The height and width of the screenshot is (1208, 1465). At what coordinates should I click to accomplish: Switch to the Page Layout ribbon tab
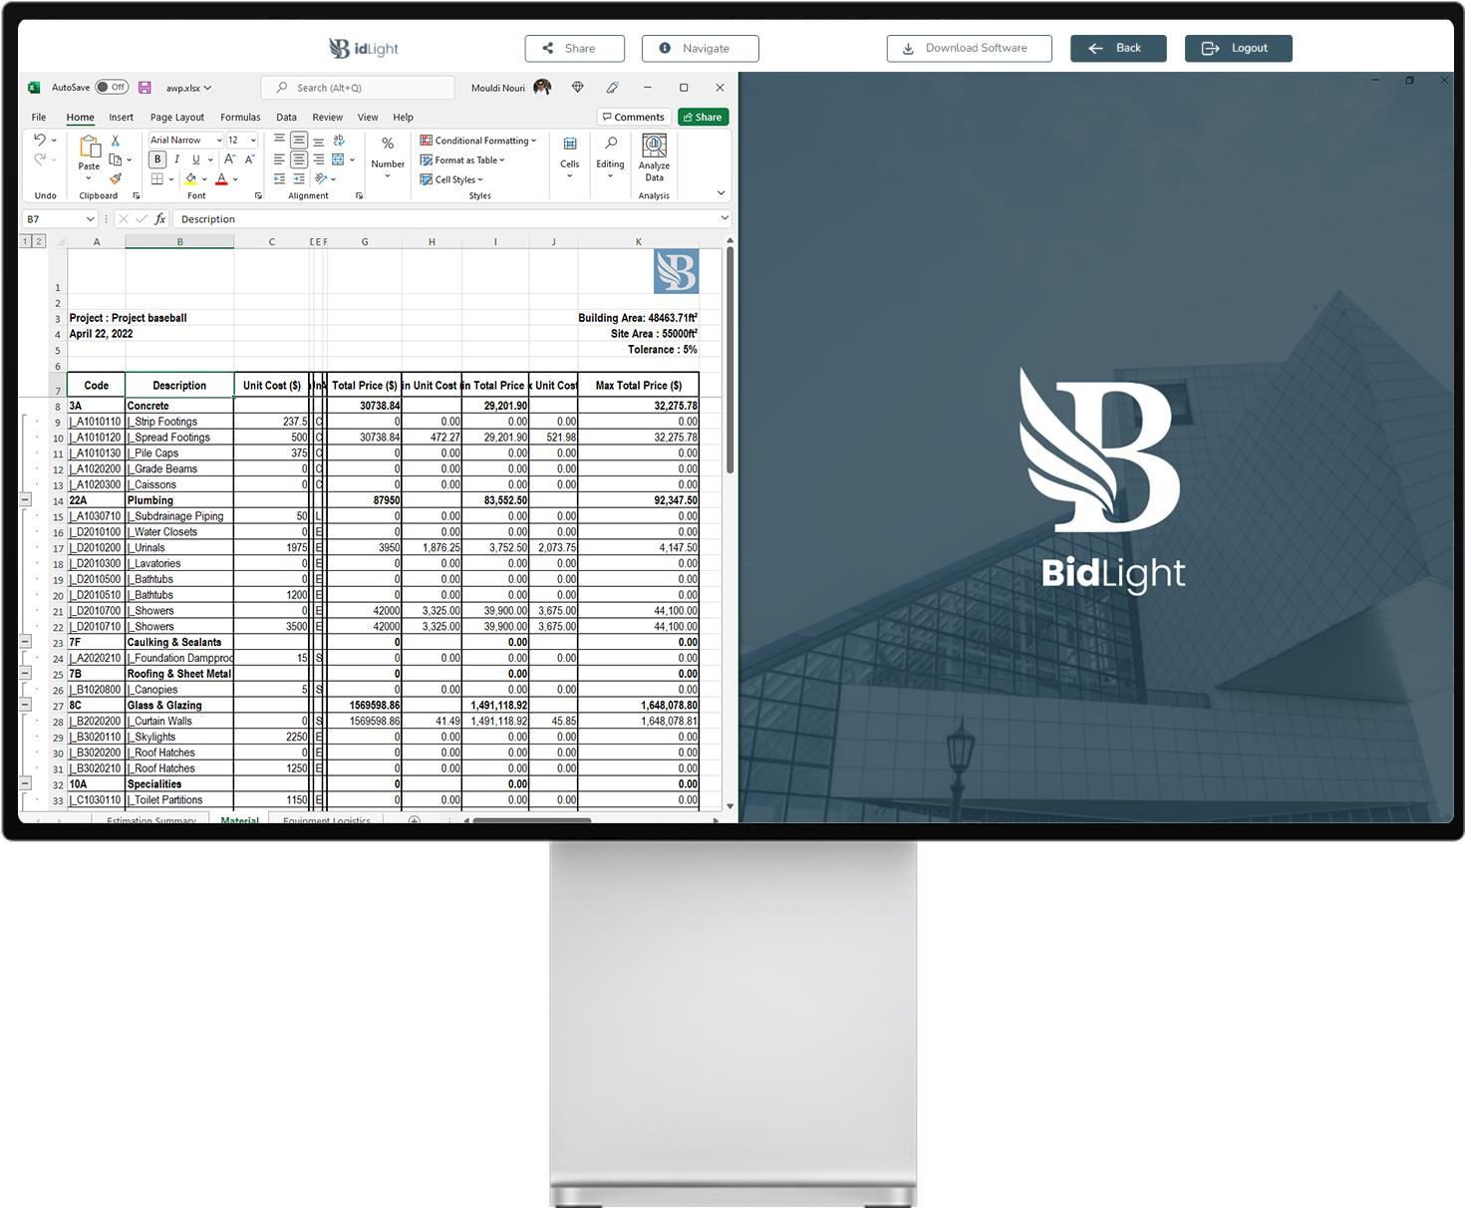177,118
